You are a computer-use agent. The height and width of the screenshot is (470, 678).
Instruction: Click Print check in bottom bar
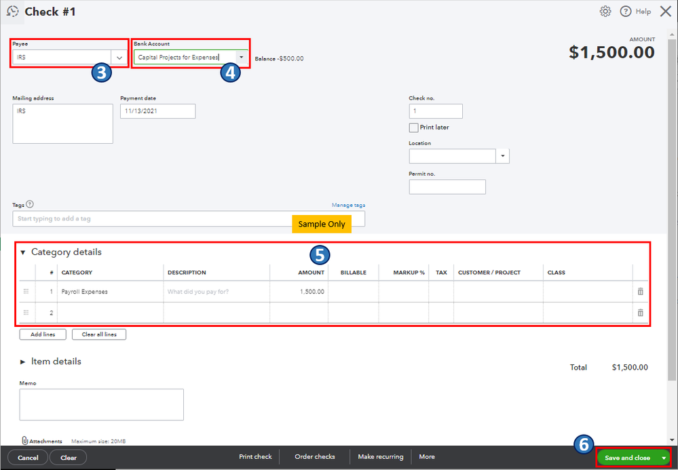click(x=256, y=456)
